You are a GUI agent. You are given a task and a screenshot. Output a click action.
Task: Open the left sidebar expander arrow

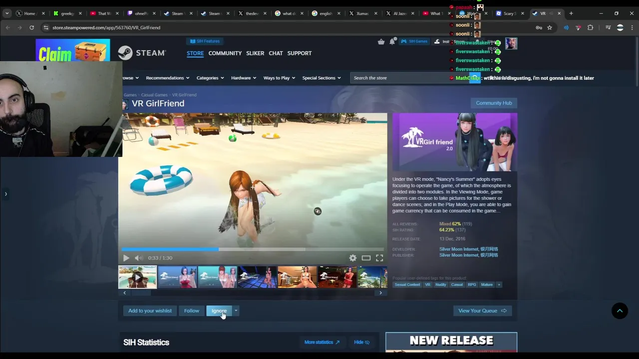5,194
